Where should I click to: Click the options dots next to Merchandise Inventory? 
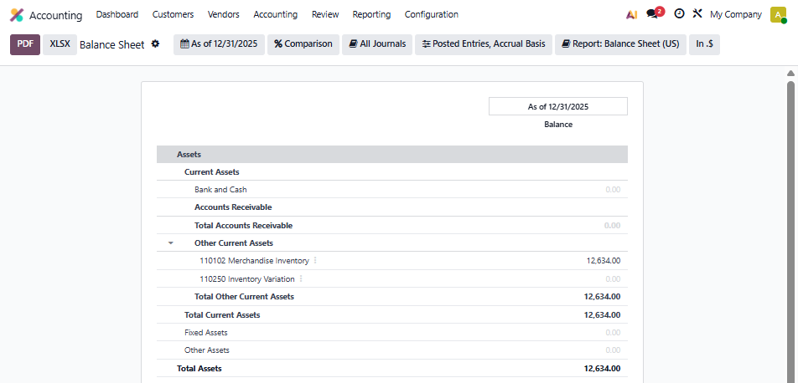coord(315,261)
